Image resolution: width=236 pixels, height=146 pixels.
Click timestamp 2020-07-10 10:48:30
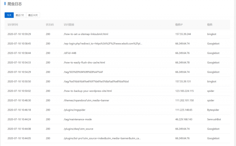tap(19, 100)
